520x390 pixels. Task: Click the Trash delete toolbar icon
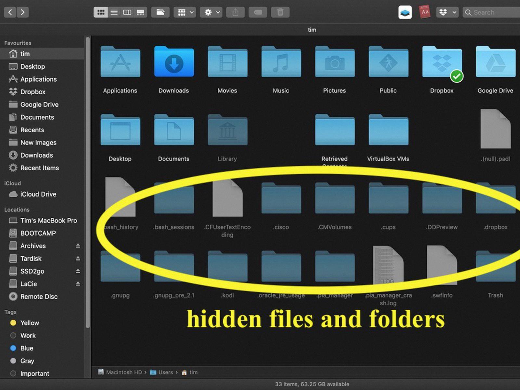(x=280, y=12)
